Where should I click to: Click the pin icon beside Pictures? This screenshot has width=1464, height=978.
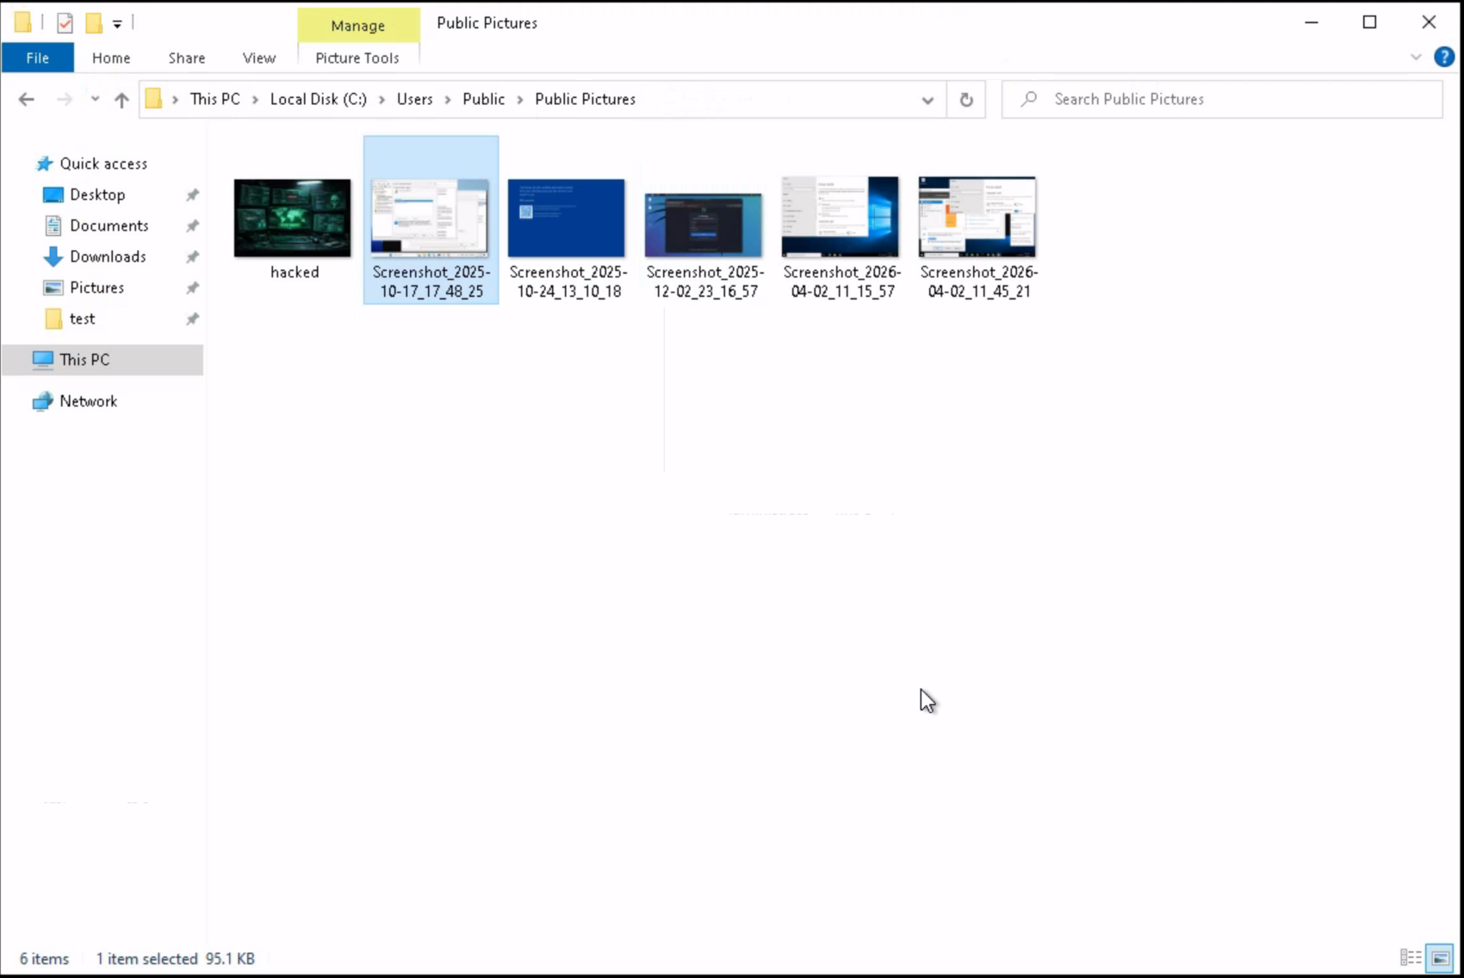click(x=192, y=288)
